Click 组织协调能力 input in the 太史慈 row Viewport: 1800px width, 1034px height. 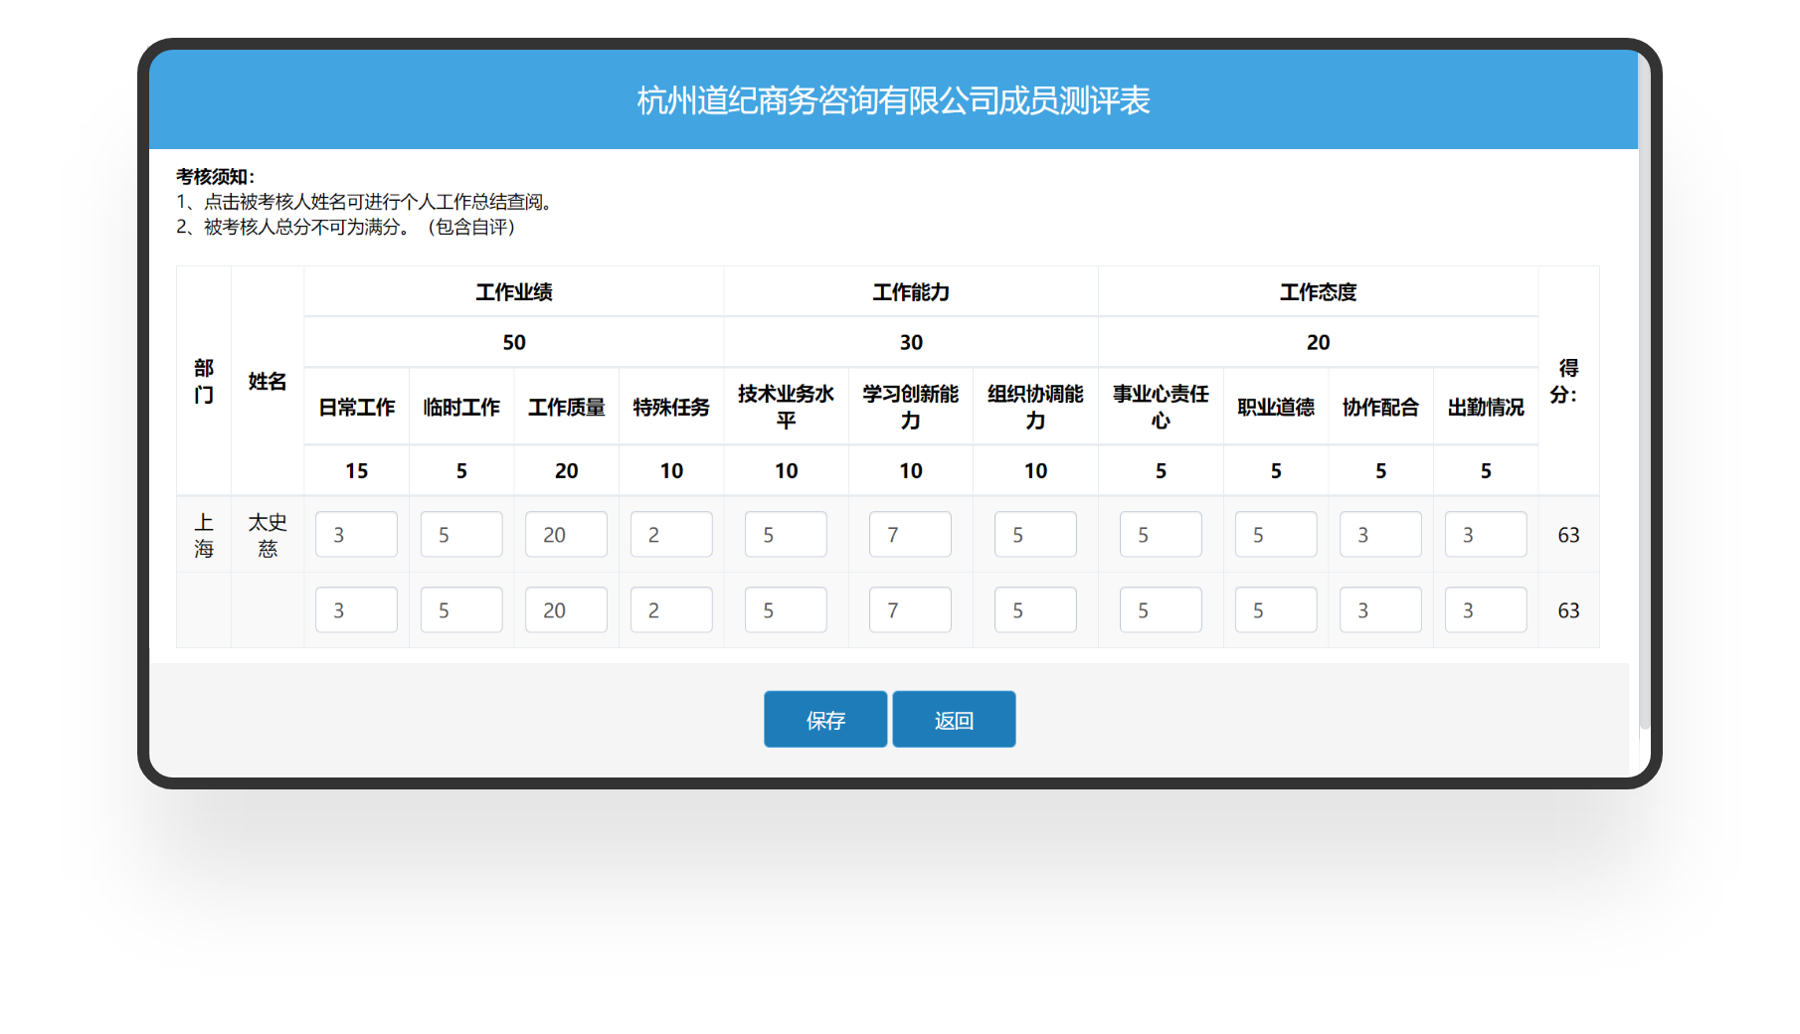[x=1035, y=535]
